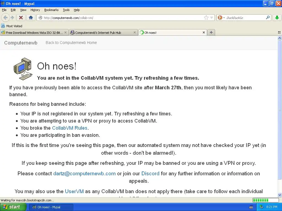Click the system tray icon beside clock
Screen dimensions: 282x211
pyautogui.click(x=262, y=207)
